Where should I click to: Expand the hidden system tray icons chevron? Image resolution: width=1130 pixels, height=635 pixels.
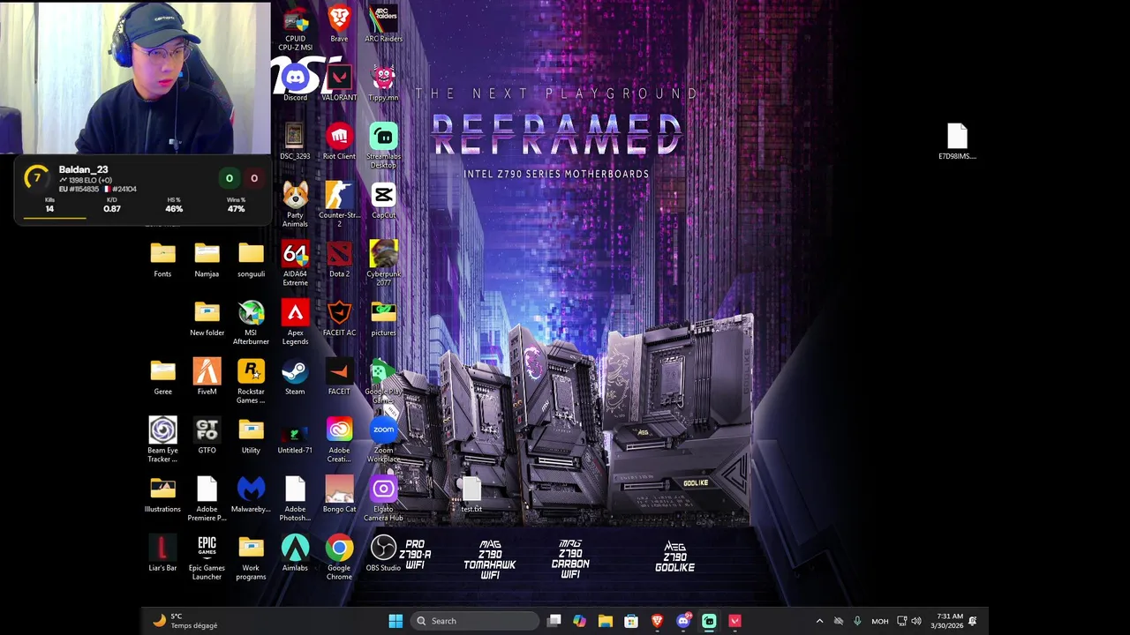point(819,621)
